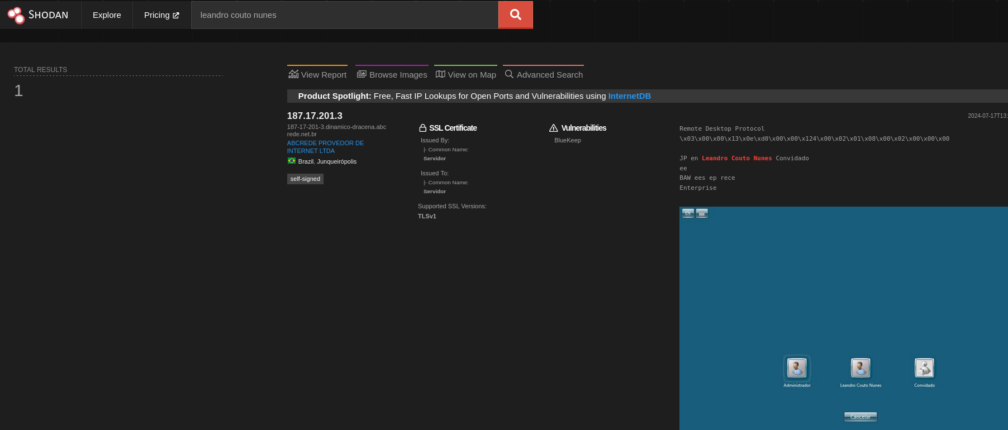Open the View on Map tab
Screen dimensions: 1008x430
click(x=465, y=74)
